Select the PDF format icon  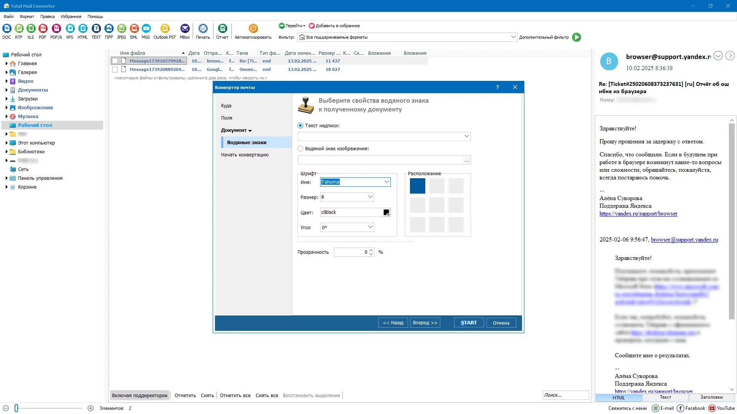[43, 28]
